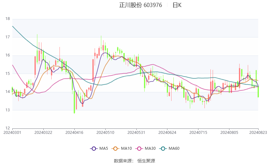Click the x-axis date label 20240531

136,133
